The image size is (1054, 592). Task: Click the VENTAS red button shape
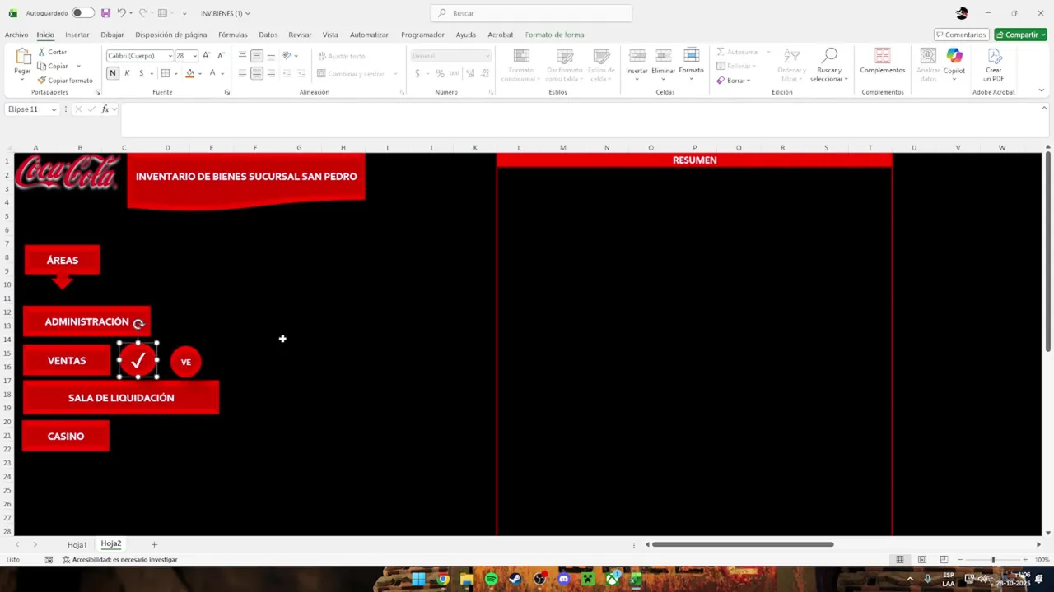click(x=67, y=360)
